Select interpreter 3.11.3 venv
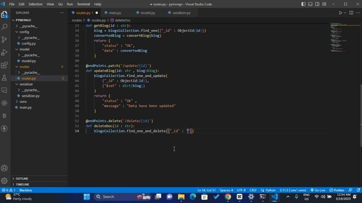The image size is (362, 203). coord(293,190)
